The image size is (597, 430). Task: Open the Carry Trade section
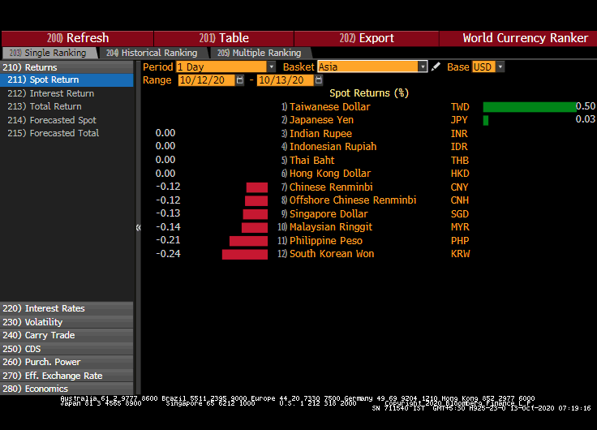click(49, 335)
